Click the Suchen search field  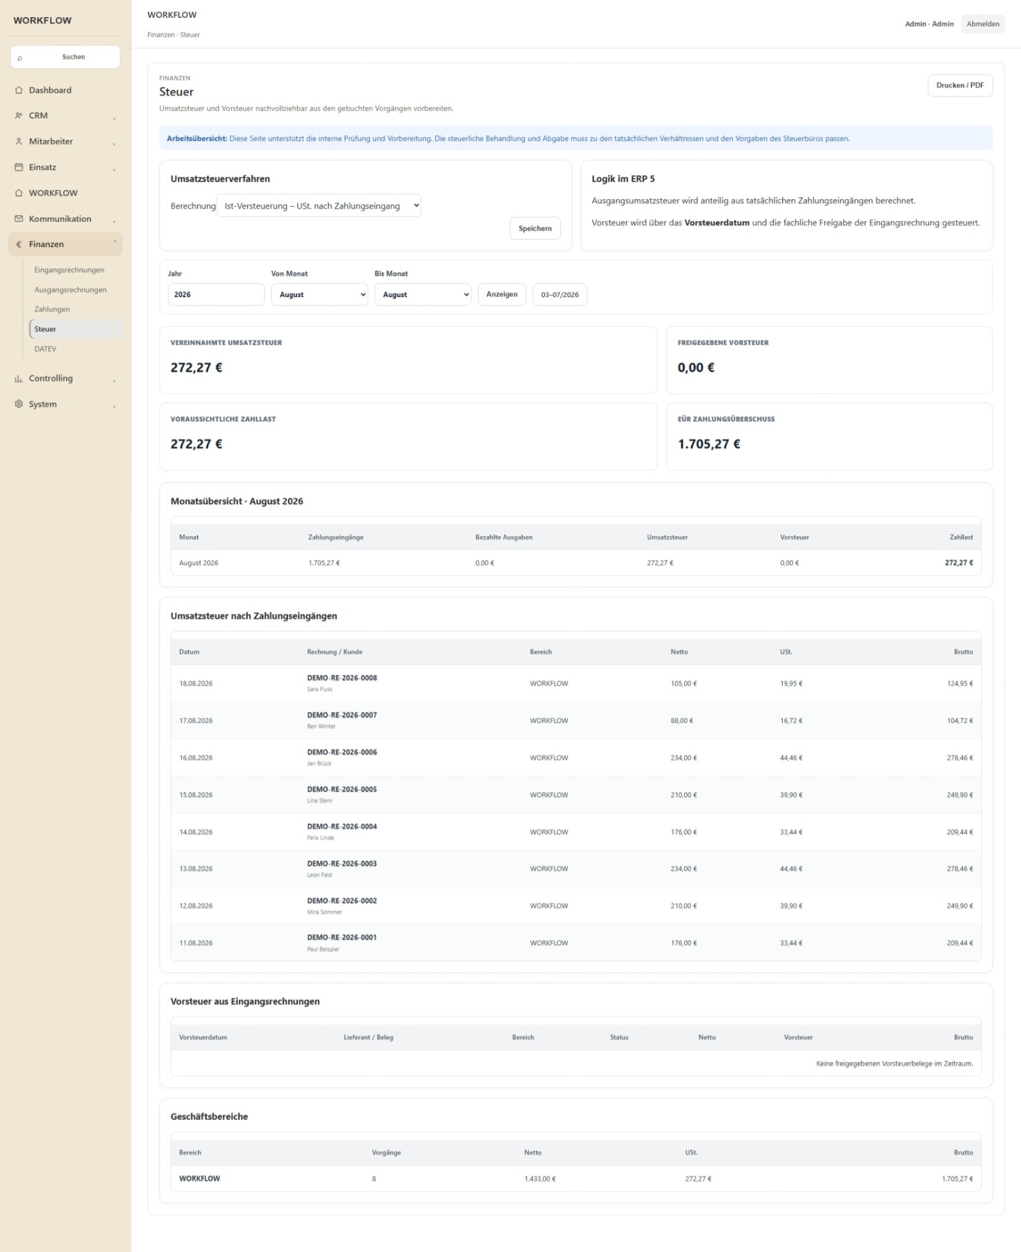(x=65, y=57)
